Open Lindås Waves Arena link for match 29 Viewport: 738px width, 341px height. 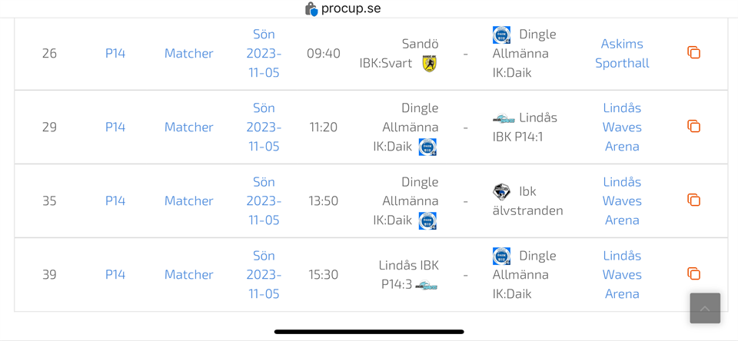click(x=622, y=127)
